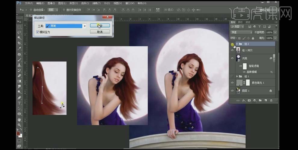Open the 不透明度 opacity dropdown arrow
The height and width of the screenshot is (150, 298).
(x=275, y=32)
